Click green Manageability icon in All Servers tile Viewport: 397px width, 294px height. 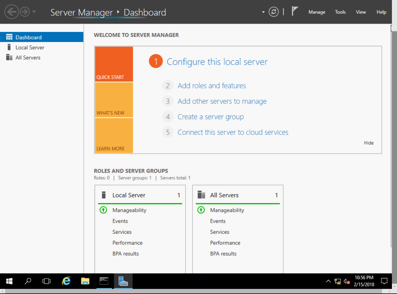pos(201,210)
